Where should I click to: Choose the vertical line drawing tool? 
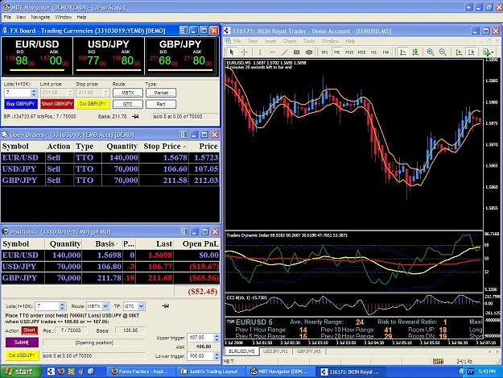260,52
